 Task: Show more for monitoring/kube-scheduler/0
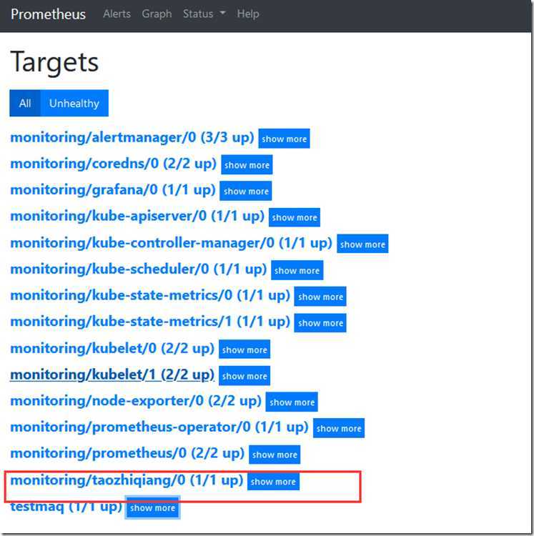[297, 270]
